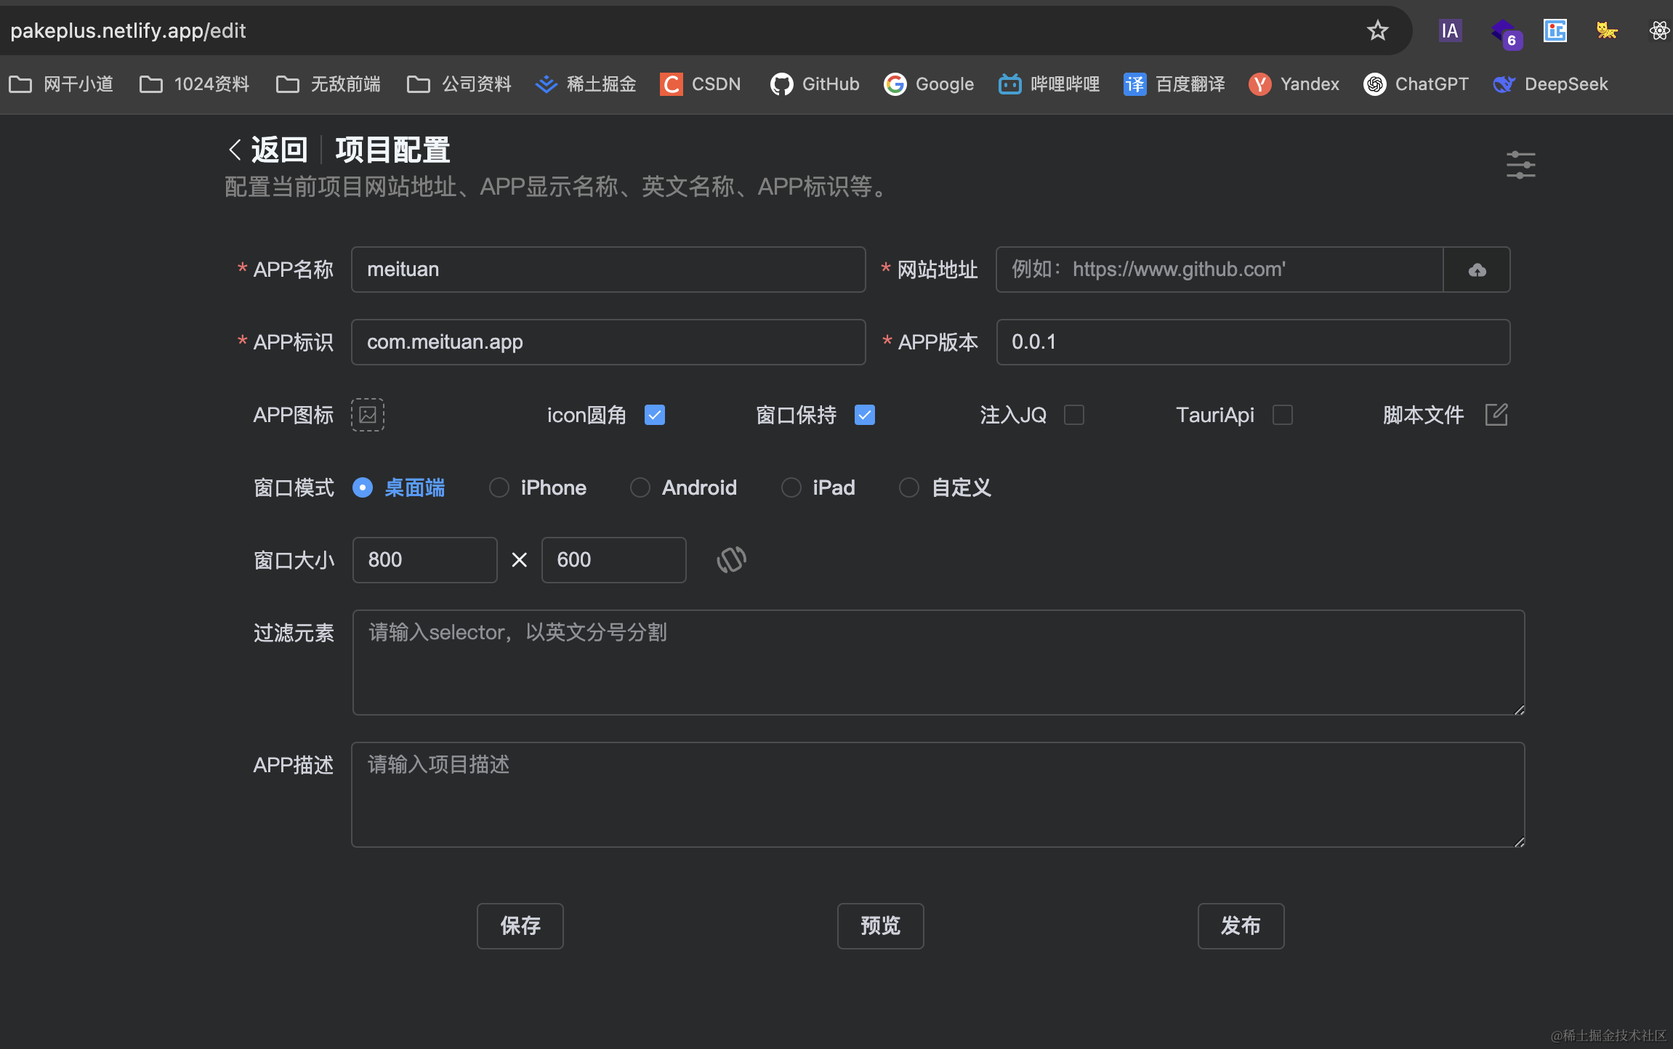Screen dimensions: 1673x1049
Task: Uncheck the icon圆角 checkbox
Action: click(x=655, y=415)
